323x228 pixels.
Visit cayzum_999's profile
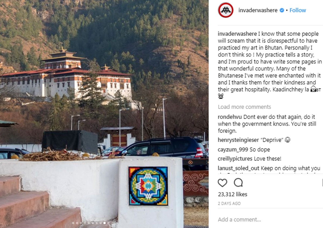233,149
